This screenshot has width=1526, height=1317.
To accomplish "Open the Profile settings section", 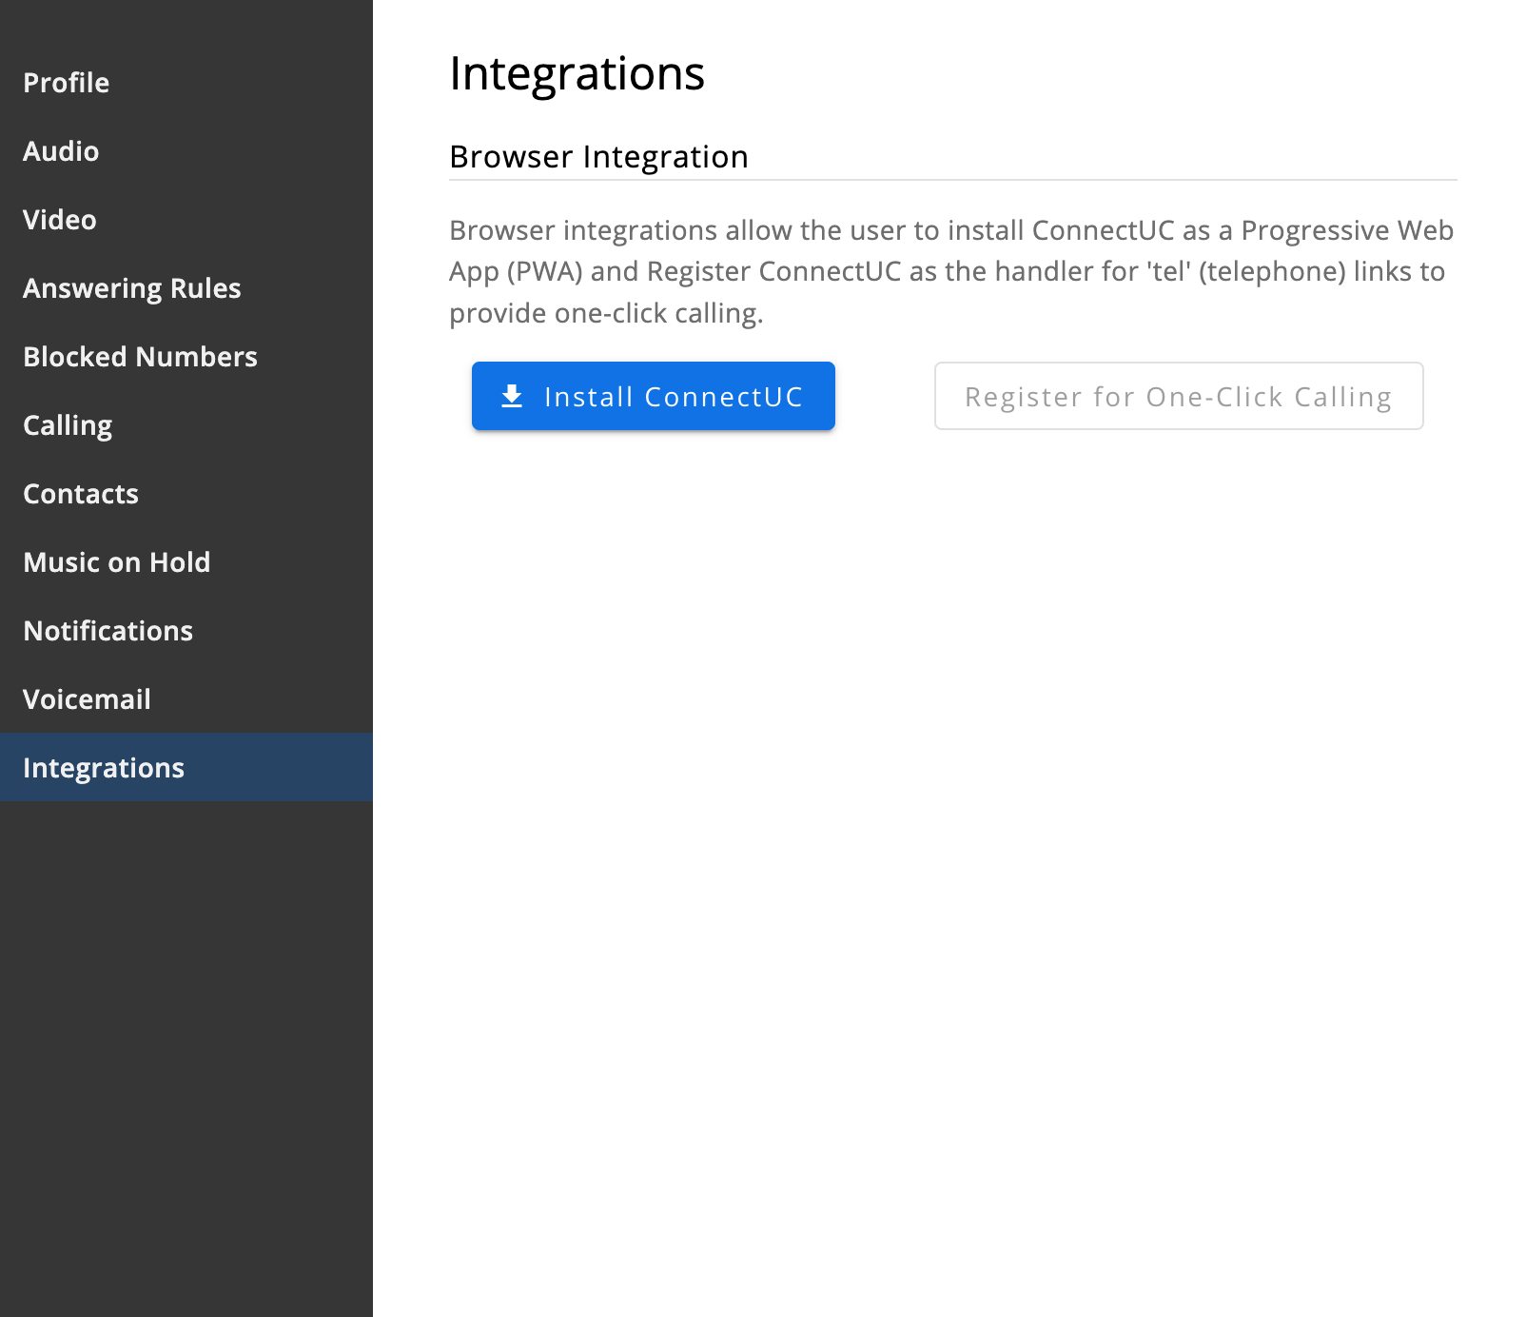I will (67, 83).
